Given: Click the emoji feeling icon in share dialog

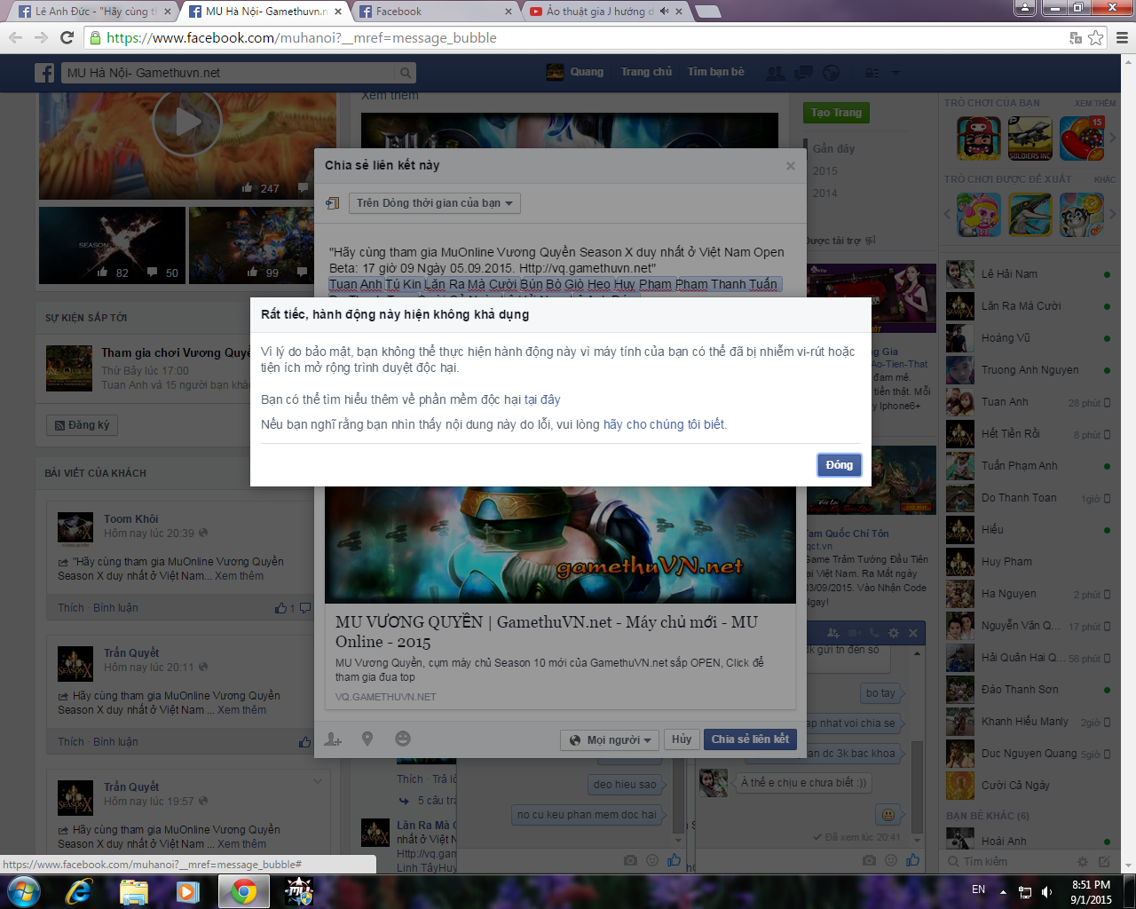Looking at the screenshot, I should point(403,739).
